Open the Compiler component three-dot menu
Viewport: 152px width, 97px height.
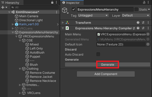tap(148, 28)
